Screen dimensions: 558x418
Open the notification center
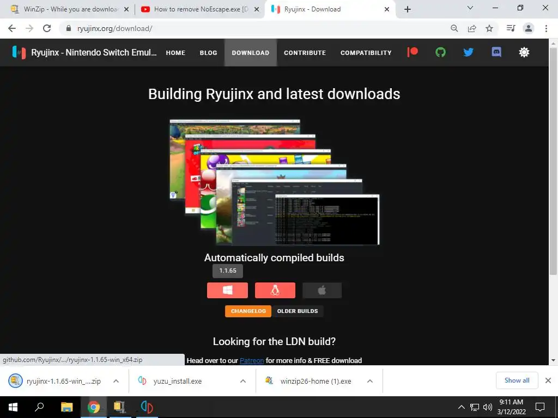pos(540,407)
